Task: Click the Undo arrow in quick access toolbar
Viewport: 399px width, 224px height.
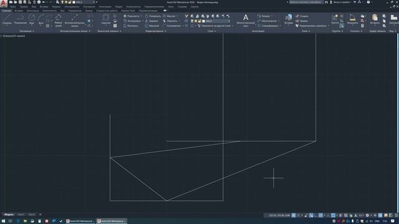Action: click(x=44, y=2)
